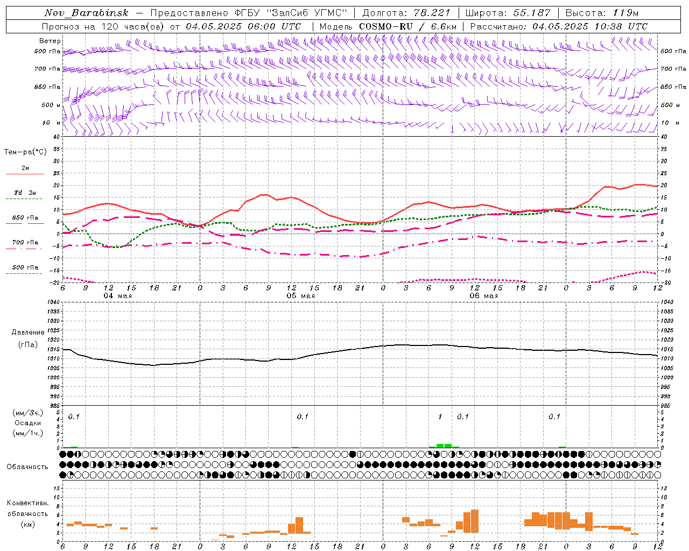Click the '(км)' unit label under convective cloud

[28, 524]
